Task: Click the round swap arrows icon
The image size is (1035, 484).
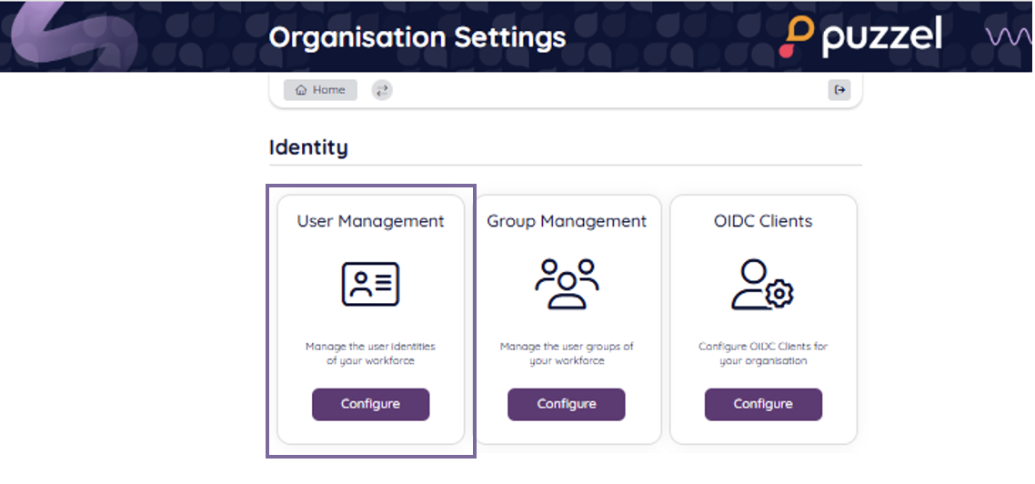Action: [382, 90]
